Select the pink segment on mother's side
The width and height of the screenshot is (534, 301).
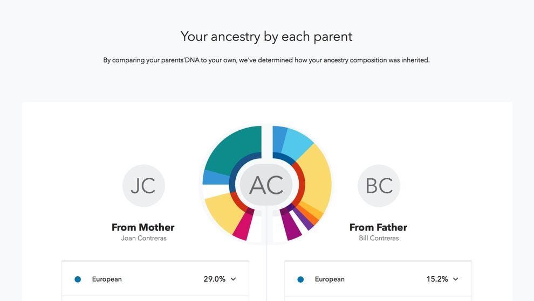(243, 226)
